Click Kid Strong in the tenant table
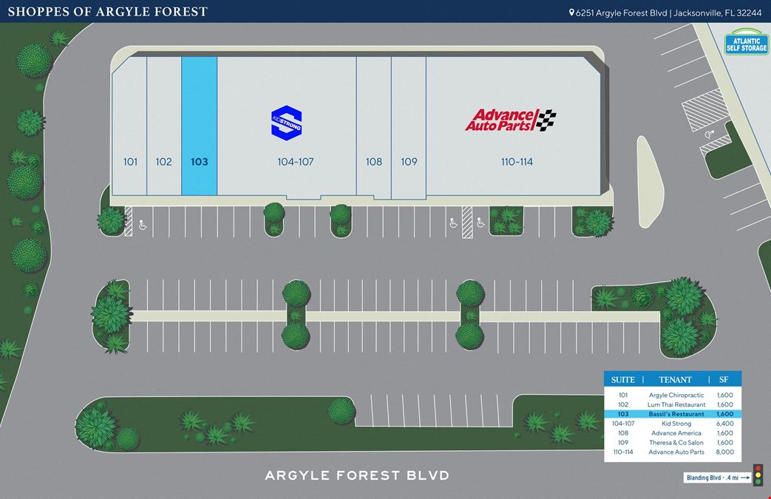 tap(676, 424)
